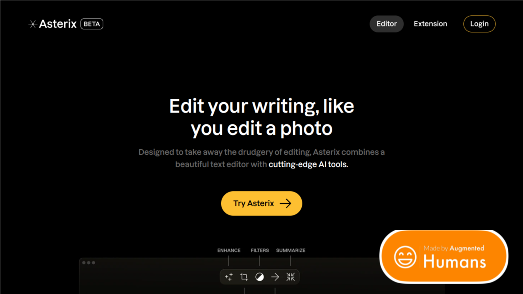Viewport: 523px width, 294px height.
Task: Click the Asterix brand name text
Action: [58, 24]
